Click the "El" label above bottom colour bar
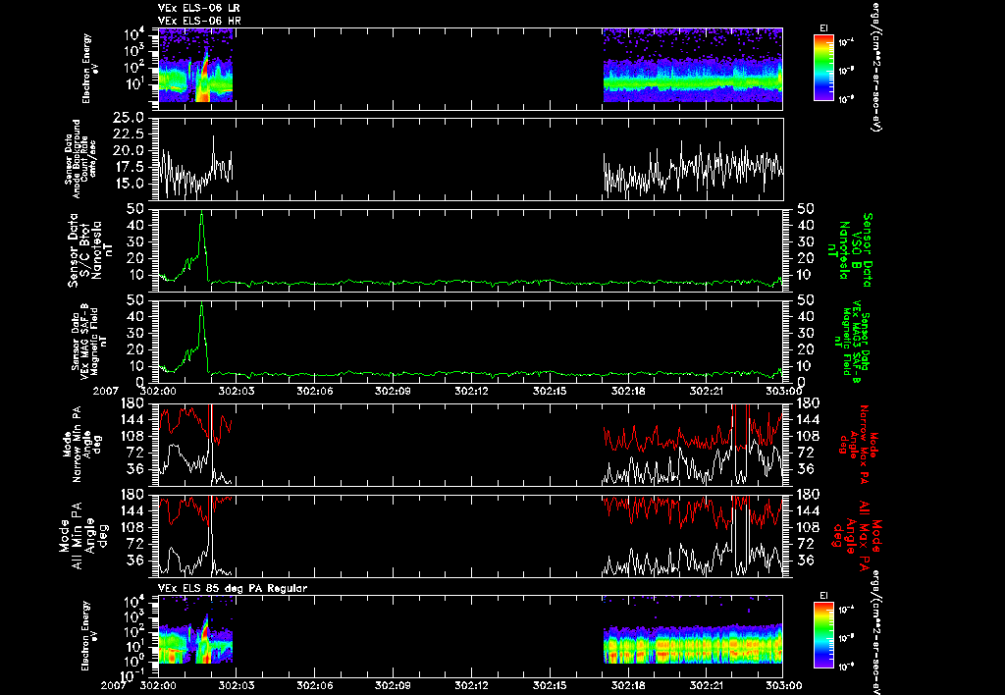Viewport: 1005px width, 695px height. coord(823,596)
